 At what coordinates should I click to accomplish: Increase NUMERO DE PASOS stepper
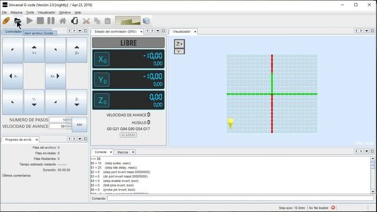(69, 118)
